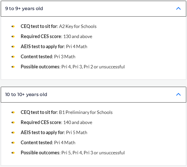
Task: Click yellow bullet beside B1 Preliminary for Schools
Action: click(x=13, y=112)
